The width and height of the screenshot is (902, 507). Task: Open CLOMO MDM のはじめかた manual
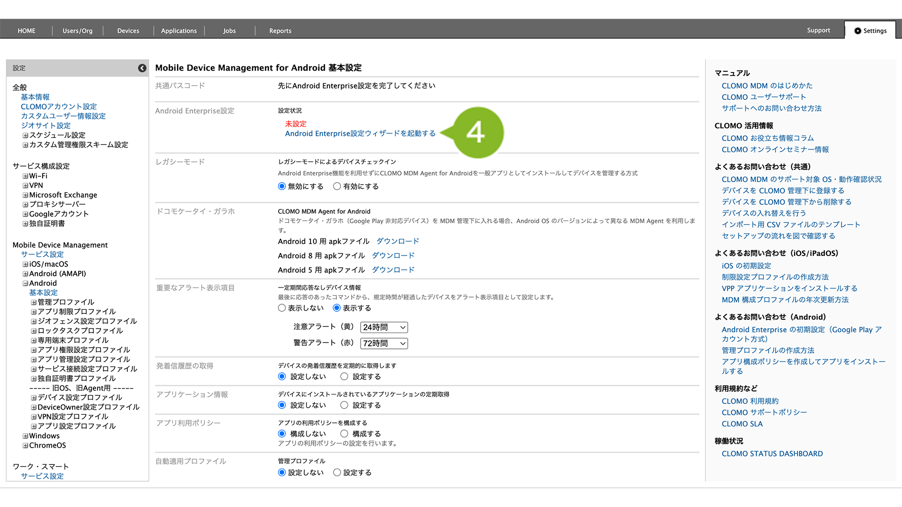(x=767, y=86)
